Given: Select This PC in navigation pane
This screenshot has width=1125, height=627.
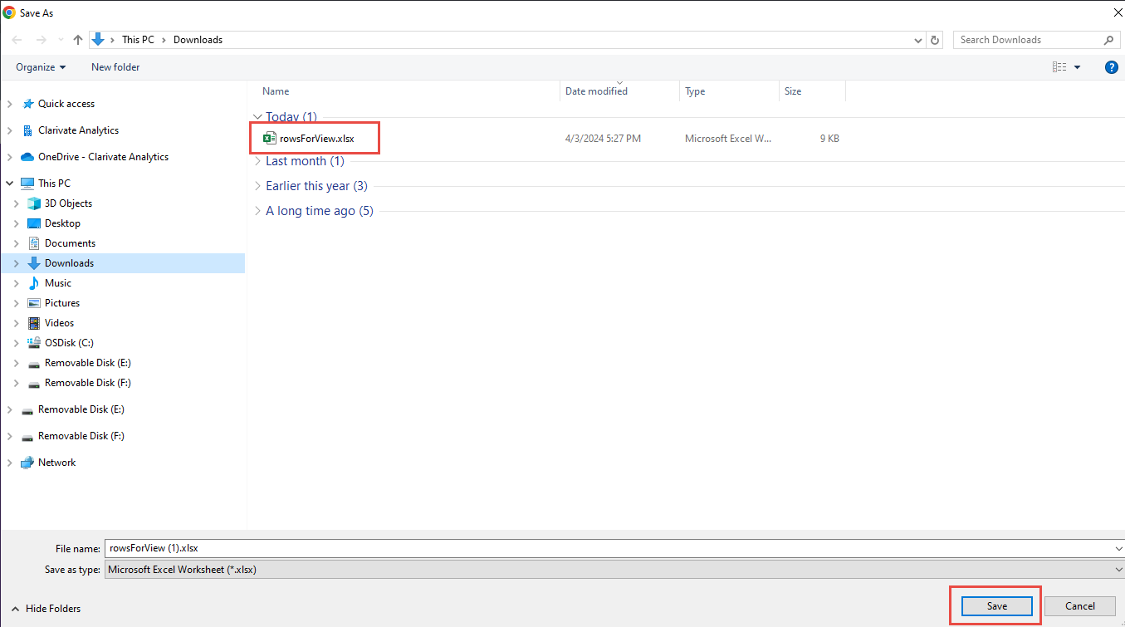Looking at the screenshot, I should pyautogui.click(x=54, y=184).
